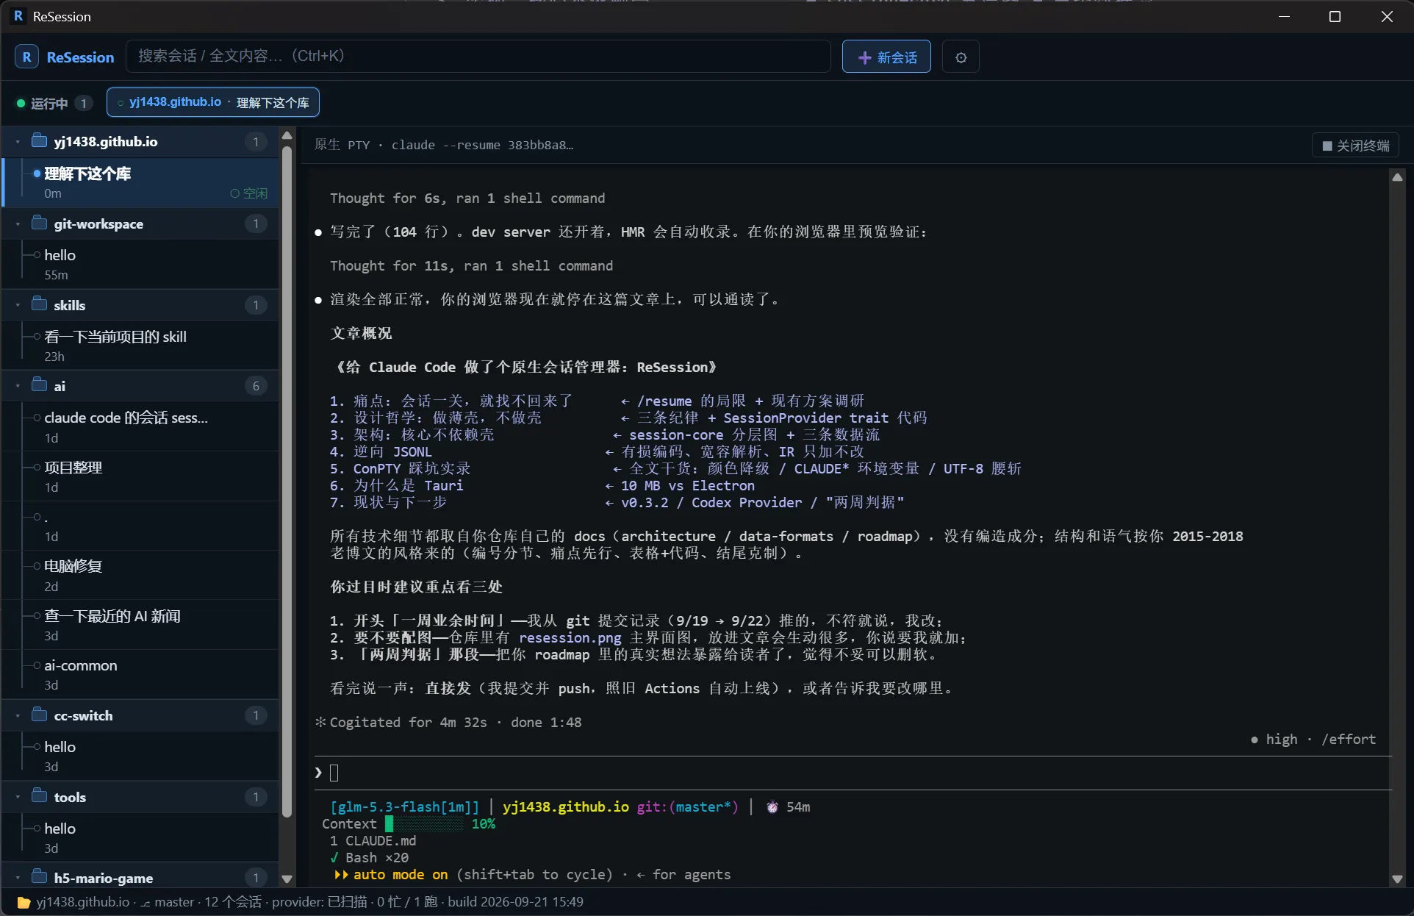Close the terminal with 关闭终端
The height and width of the screenshot is (916, 1414).
pos(1356,146)
